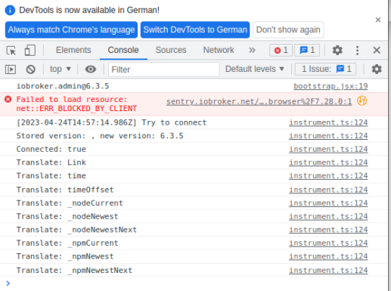This screenshot has width=391, height=291.
Task: Close the DevTools panel
Action: click(x=377, y=50)
